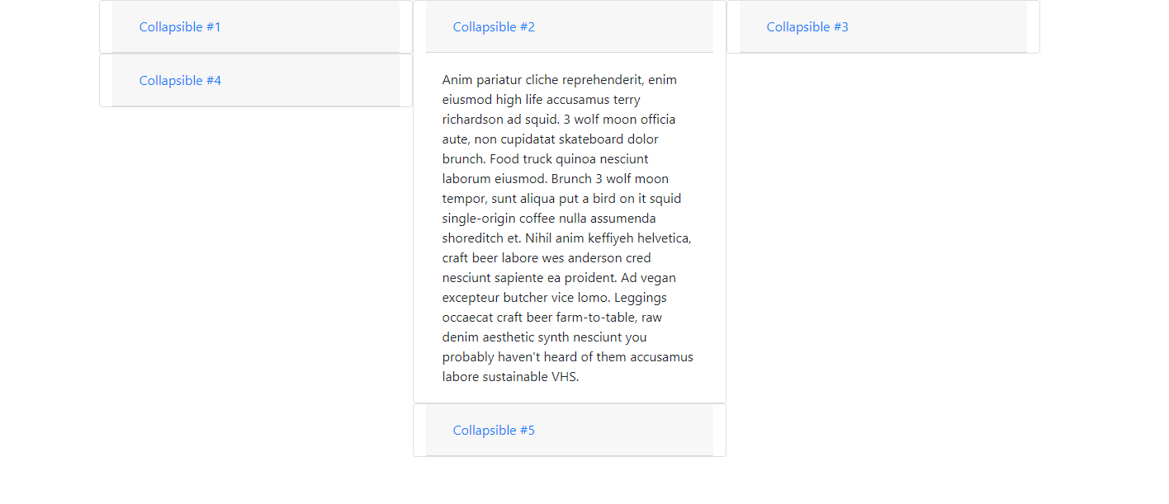Click the word "skateboard" in the expanded text
This screenshot has width=1169, height=504.
coord(590,139)
